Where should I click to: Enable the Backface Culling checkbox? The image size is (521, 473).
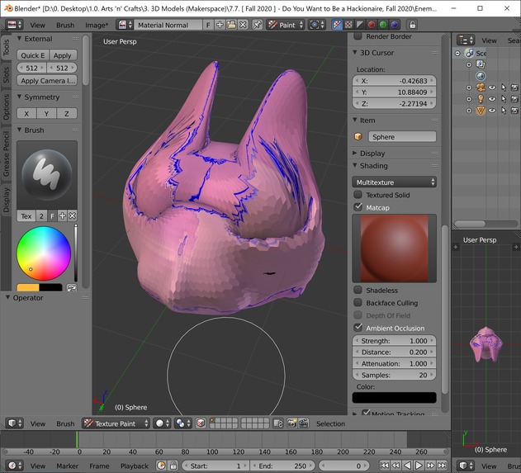coord(358,303)
